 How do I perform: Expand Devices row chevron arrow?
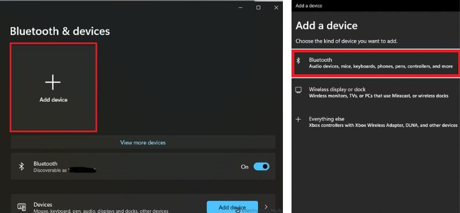pyautogui.click(x=266, y=207)
